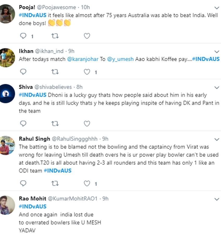The image size is (221, 236).
Task: Open Rahul Singh's profile avatar
Action: click(x=7, y=146)
